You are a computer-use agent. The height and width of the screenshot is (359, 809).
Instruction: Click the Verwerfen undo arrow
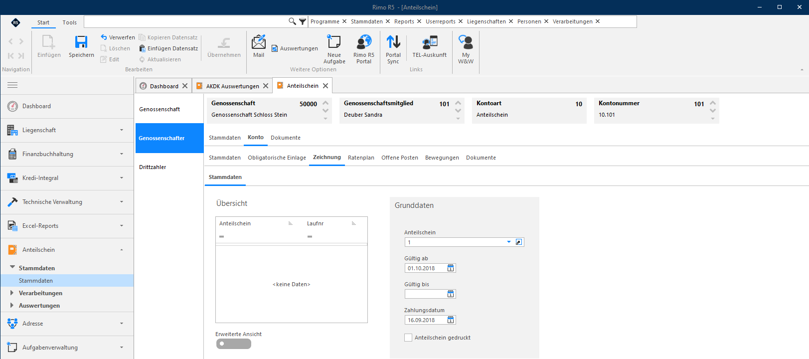[x=104, y=37]
